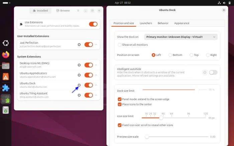Open Desktop Icons NG settings gear
Viewport: 234px width, 146px height.
(79, 65)
